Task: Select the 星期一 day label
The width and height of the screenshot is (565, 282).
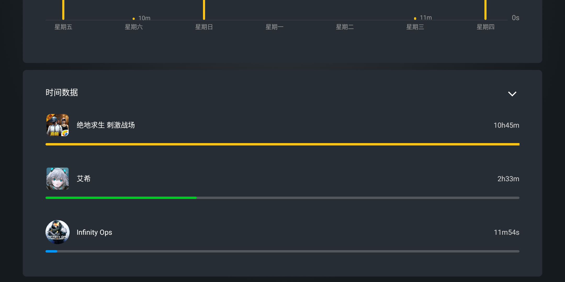Action: [274, 27]
